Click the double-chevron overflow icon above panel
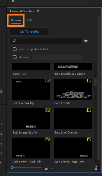 [x=13, y=1]
